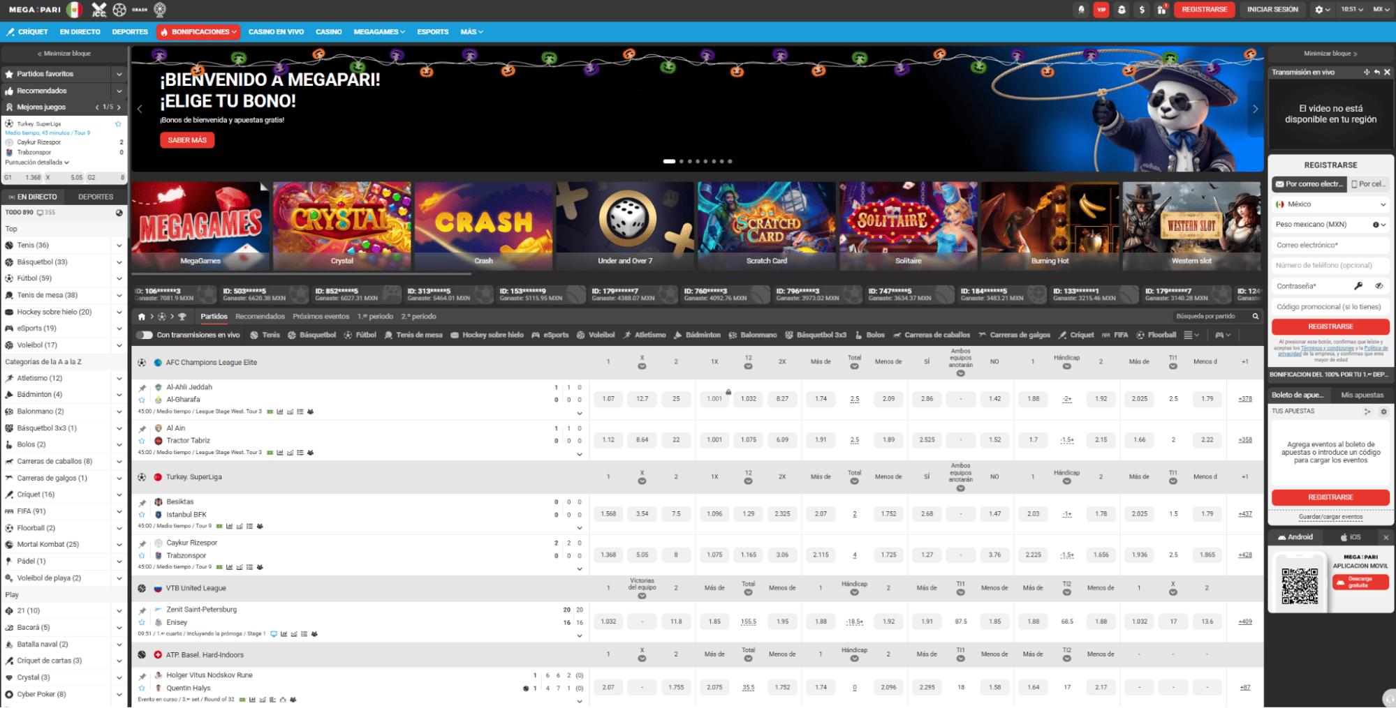1396x708 pixels.
Task: Click Guardar/cargar eventos link
Action: [x=1330, y=518]
